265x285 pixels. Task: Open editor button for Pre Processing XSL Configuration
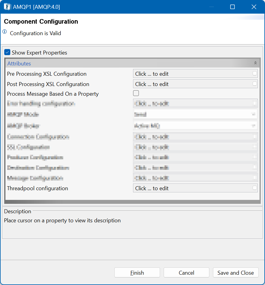click(x=255, y=73)
